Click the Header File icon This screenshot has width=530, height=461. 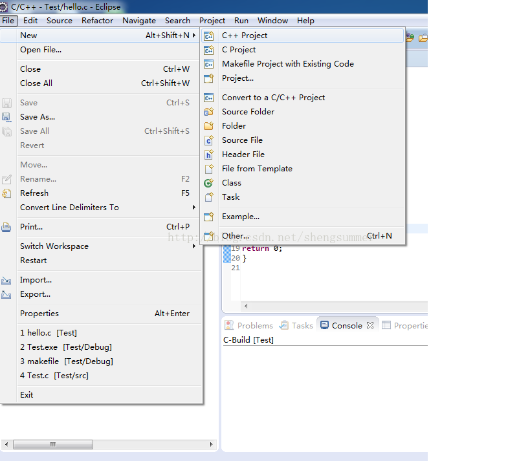pos(209,155)
